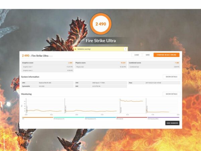This screenshot has width=201, height=151.
Task: Click the System information heading
Action: click(x=30, y=77)
